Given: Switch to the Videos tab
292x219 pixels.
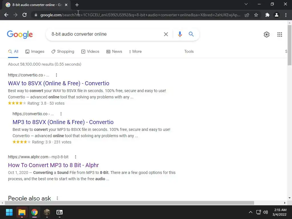Looking at the screenshot, I should coord(90,52).
